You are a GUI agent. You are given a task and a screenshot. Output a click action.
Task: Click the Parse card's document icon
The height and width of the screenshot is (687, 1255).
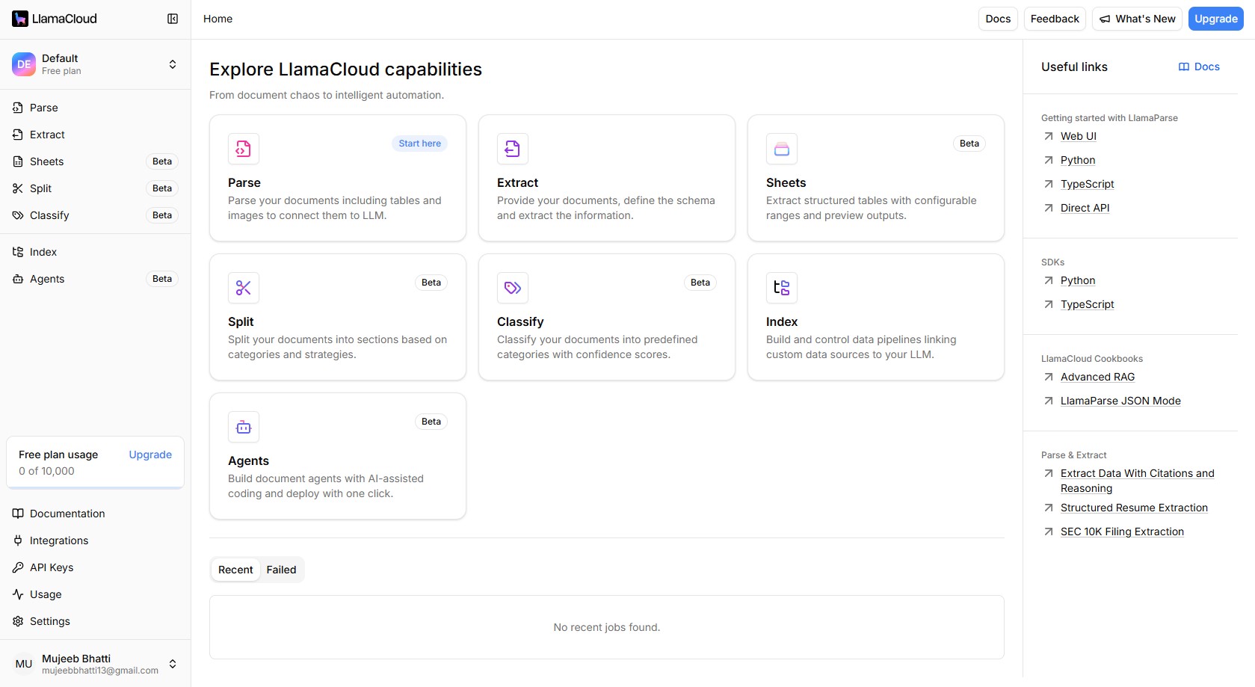pos(244,149)
